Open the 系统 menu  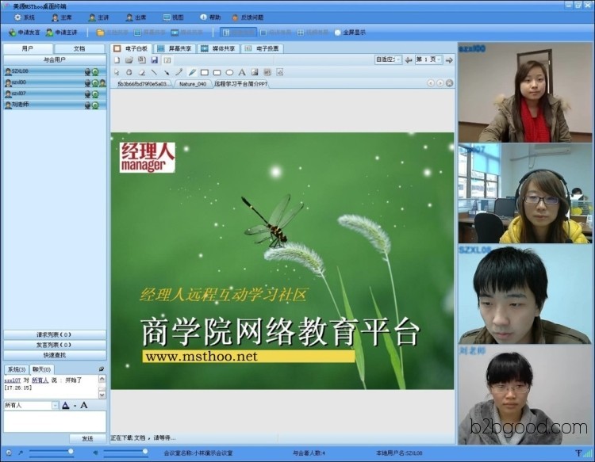pyautogui.click(x=25, y=17)
